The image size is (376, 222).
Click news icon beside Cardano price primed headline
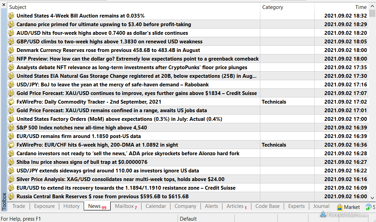11,24
